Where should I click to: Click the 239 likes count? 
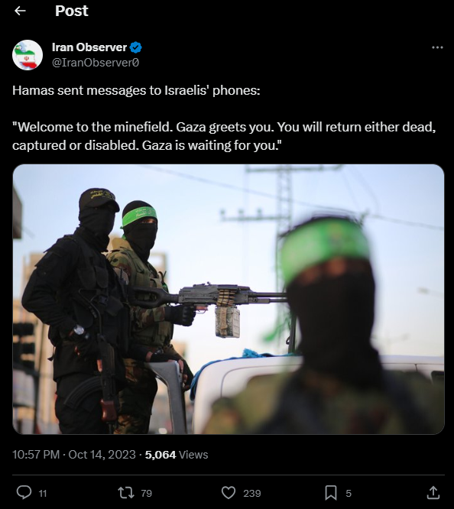tap(252, 493)
